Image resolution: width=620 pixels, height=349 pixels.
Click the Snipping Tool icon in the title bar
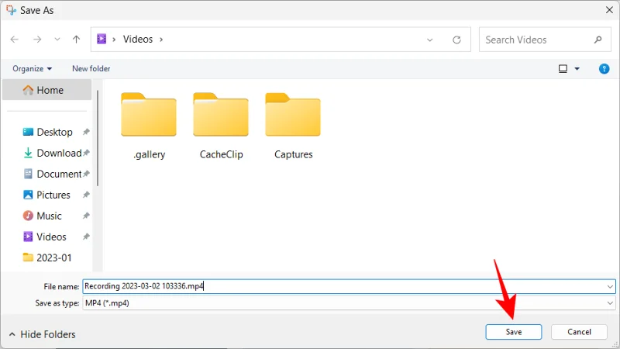pos(11,10)
